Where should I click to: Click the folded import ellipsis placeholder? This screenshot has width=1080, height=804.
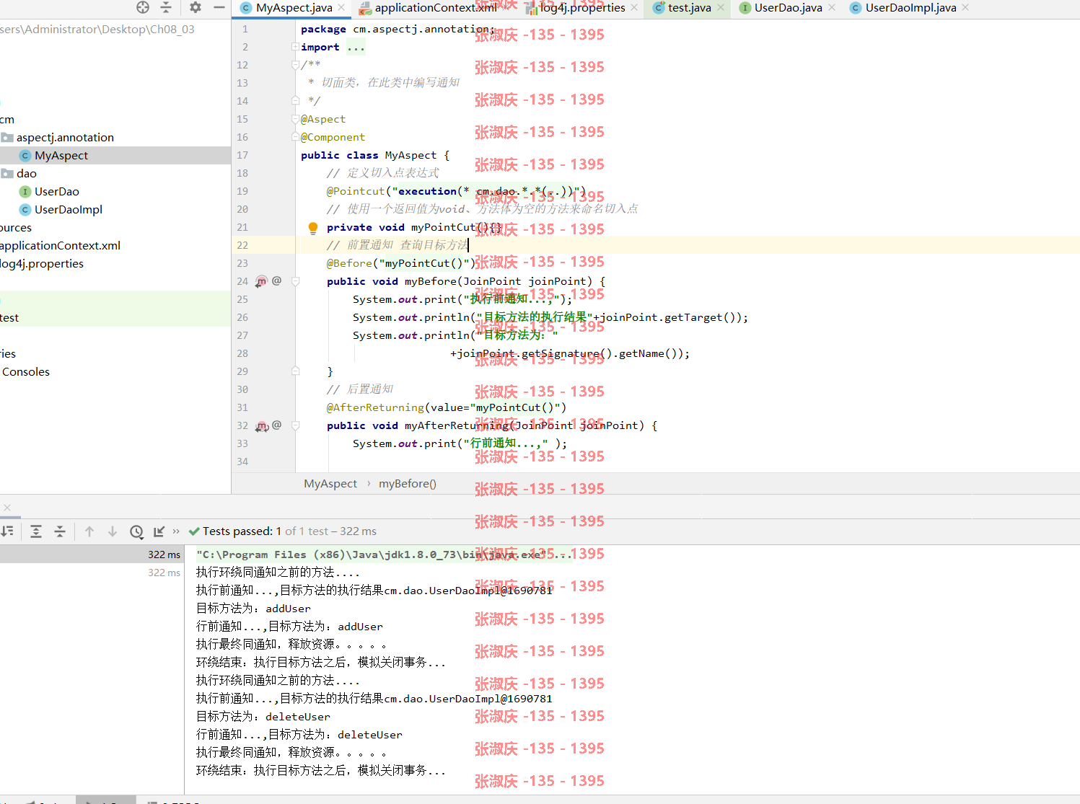pyautogui.click(x=356, y=47)
